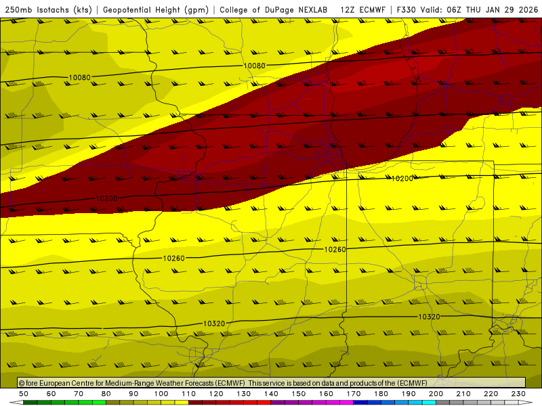The width and height of the screenshot is (542, 406).
Task: Select the darkest green swatch below 50
Action: (x=30, y=403)
